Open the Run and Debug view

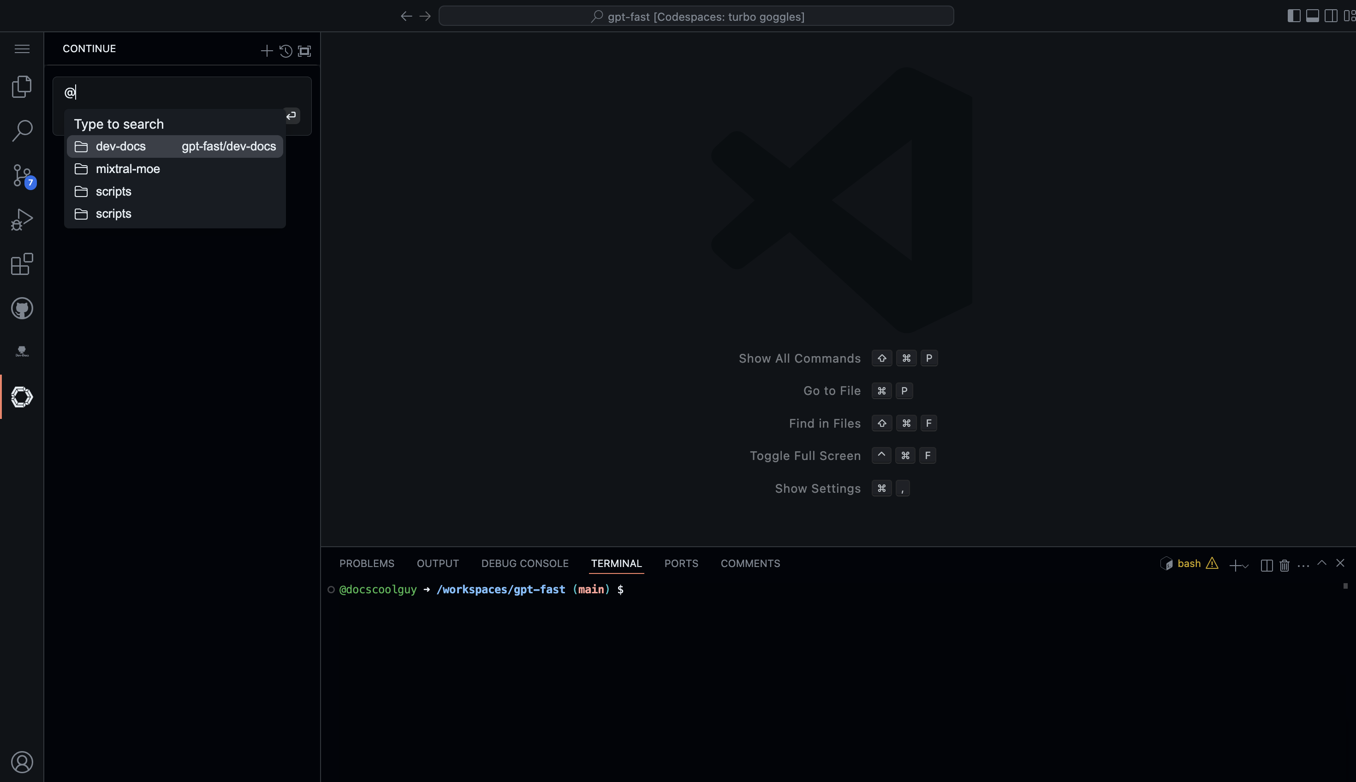point(22,220)
